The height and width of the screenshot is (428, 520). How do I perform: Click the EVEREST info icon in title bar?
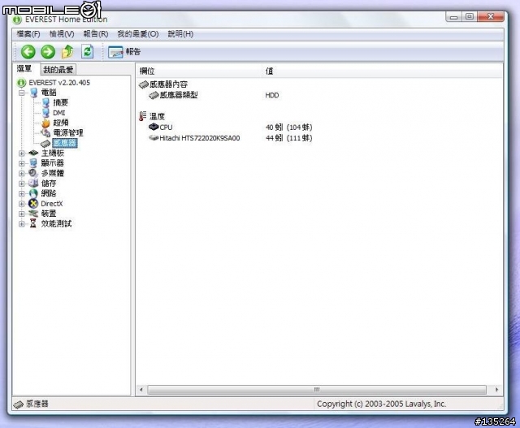pyautogui.click(x=16, y=19)
